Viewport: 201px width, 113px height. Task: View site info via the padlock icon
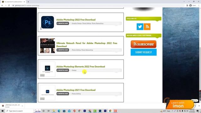click(13, 5)
